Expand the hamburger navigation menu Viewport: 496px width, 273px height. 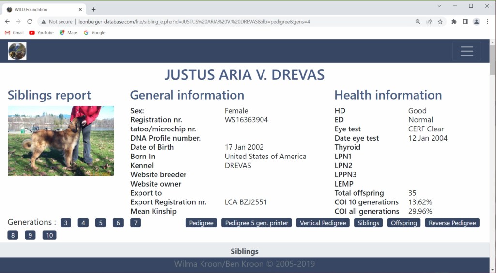tap(467, 51)
